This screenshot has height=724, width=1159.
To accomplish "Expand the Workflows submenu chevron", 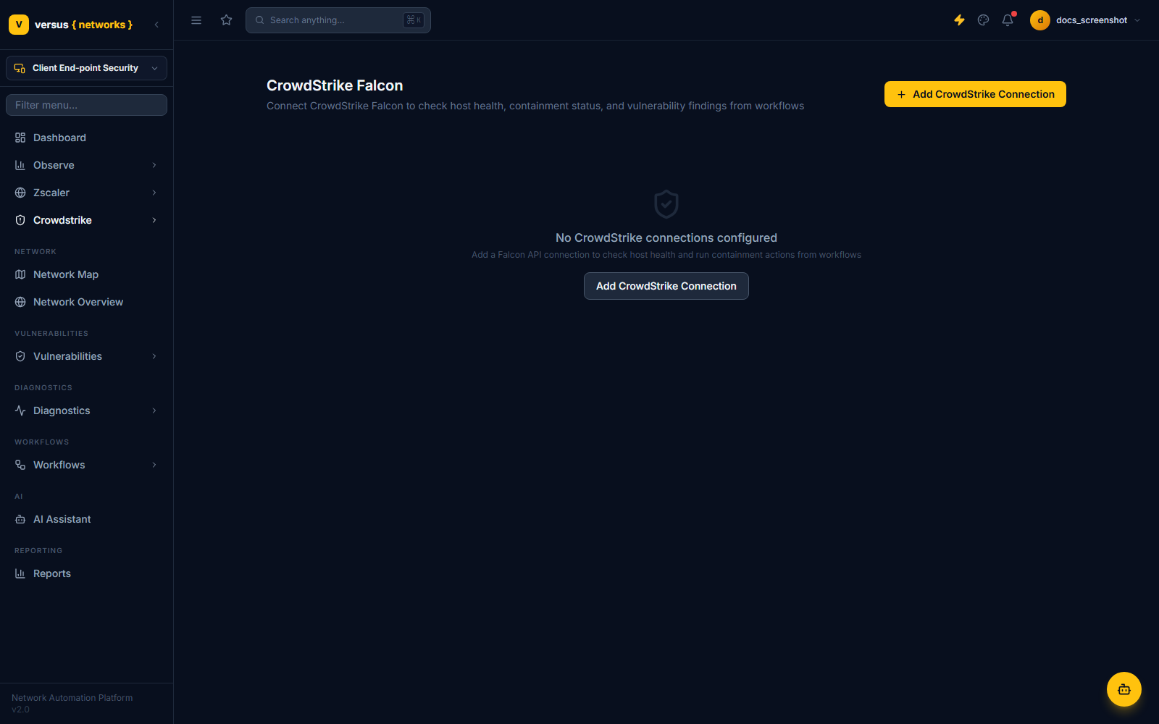I will (154, 465).
